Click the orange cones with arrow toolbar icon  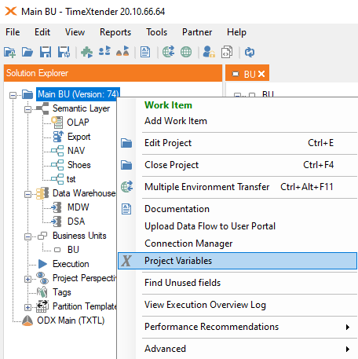tap(122, 51)
